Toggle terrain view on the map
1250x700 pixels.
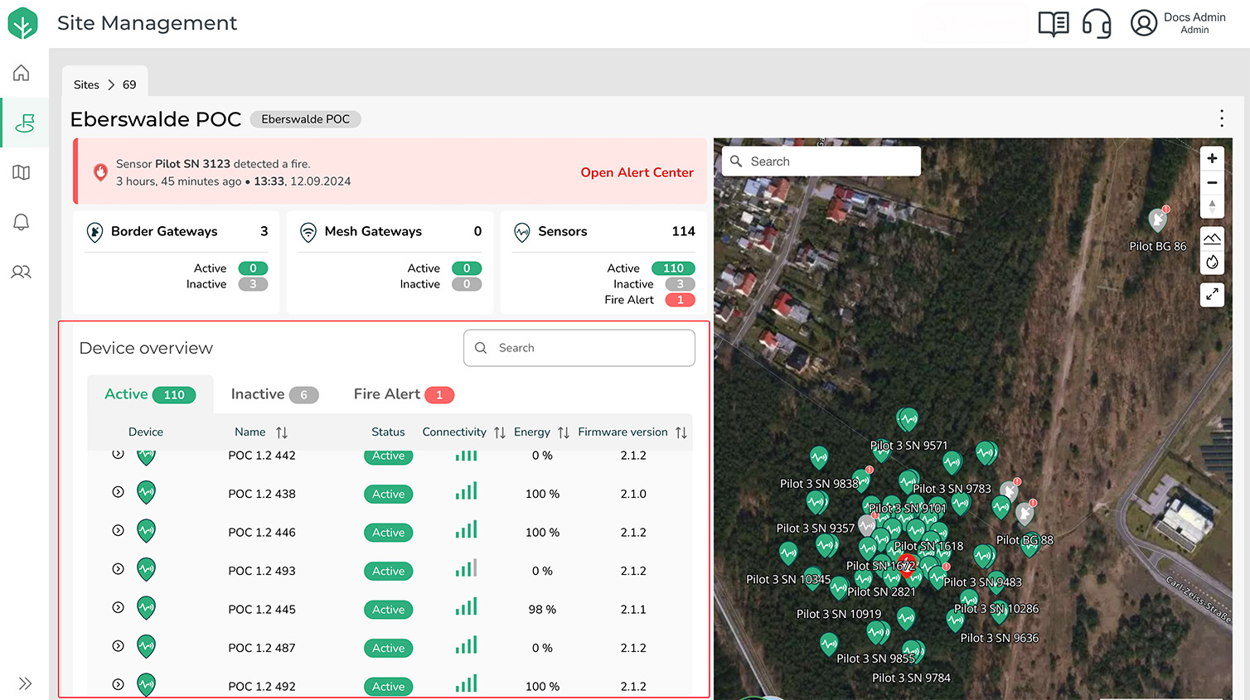tap(1212, 239)
